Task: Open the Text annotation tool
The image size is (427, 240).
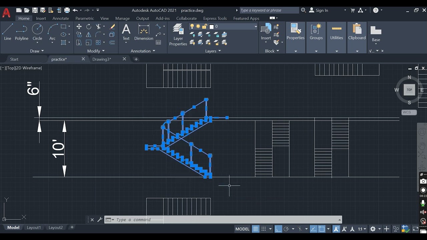Action: (126, 32)
